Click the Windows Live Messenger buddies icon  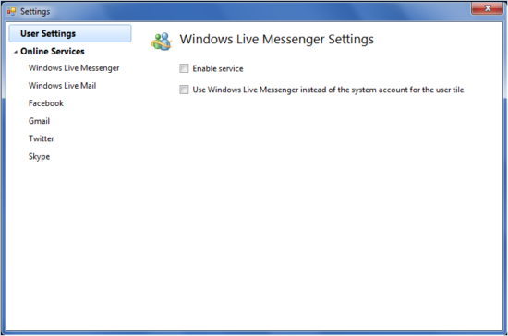tap(161, 42)
